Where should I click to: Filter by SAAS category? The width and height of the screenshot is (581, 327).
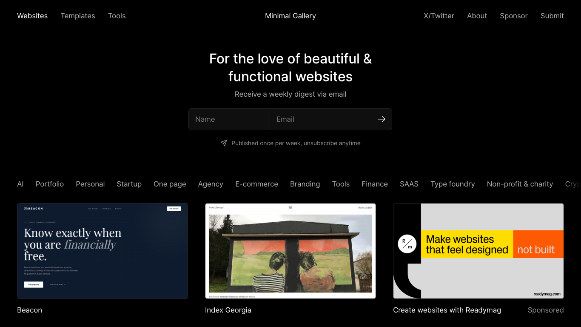(409, 184)
